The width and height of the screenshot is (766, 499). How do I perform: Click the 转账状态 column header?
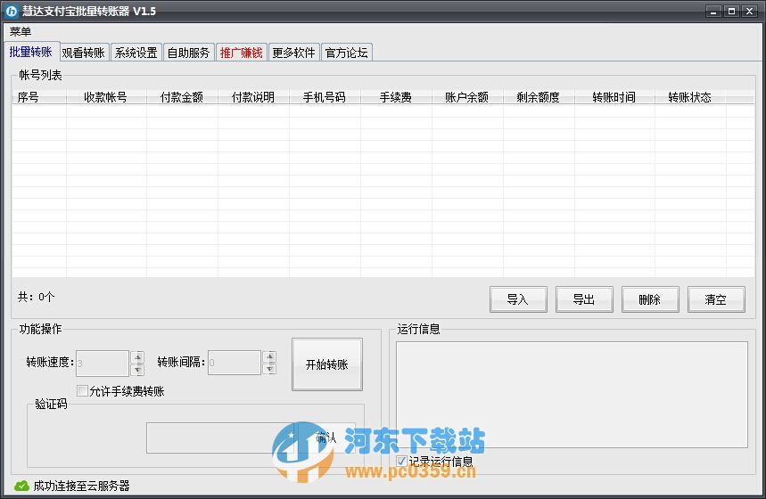690,97
